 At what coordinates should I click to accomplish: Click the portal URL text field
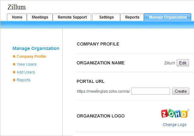pyautogui.click(x=151, y=91)
